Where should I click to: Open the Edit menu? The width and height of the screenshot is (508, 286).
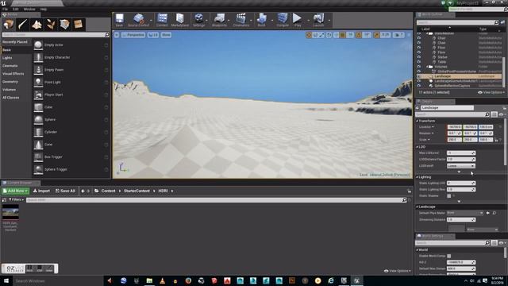point(16,9)
